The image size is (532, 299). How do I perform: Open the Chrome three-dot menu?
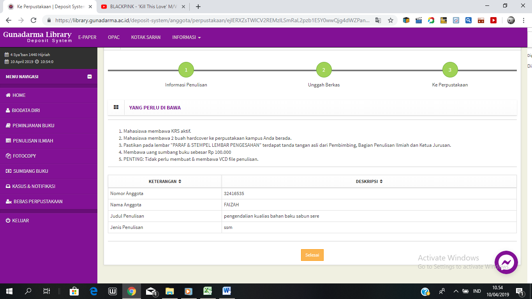(x=523, y=20)
